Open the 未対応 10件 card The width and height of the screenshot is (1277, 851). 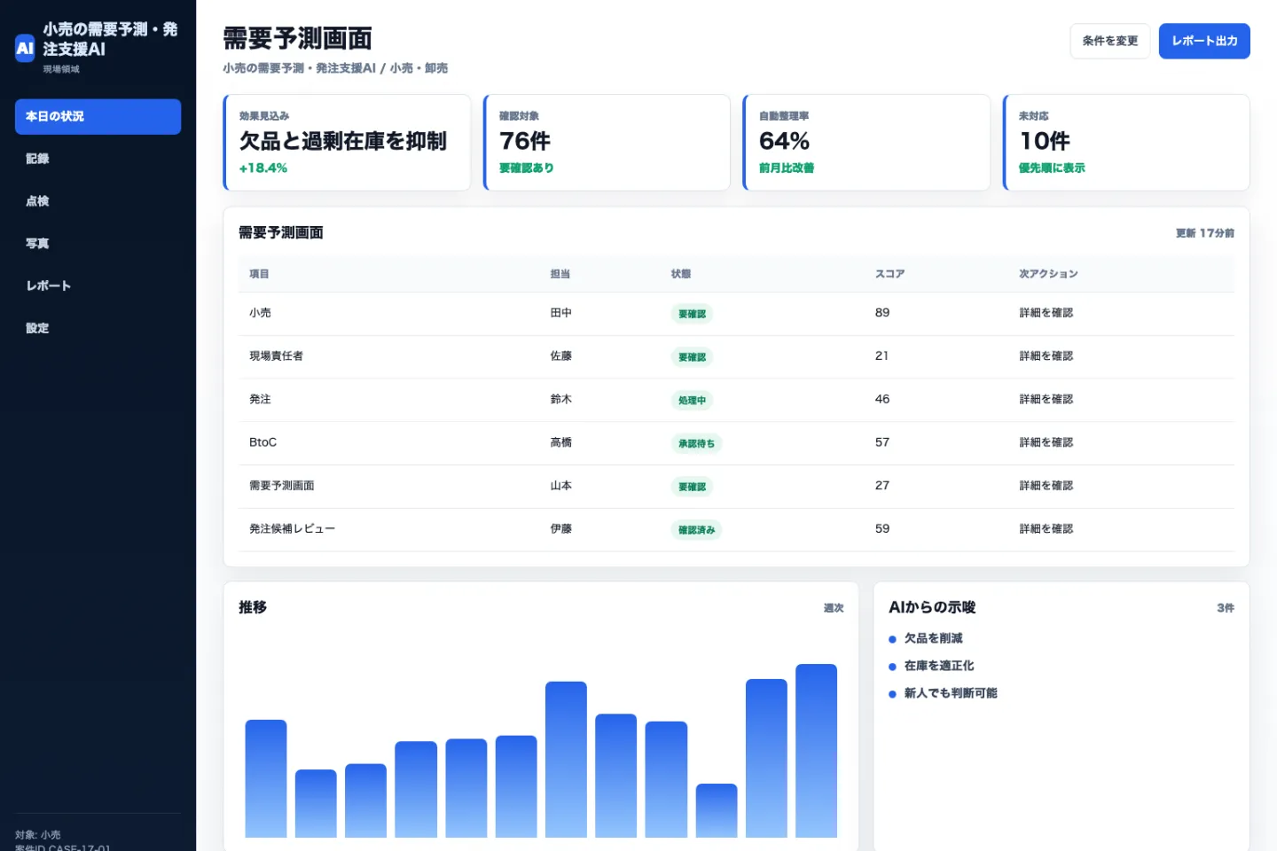tap(1126, 143)
